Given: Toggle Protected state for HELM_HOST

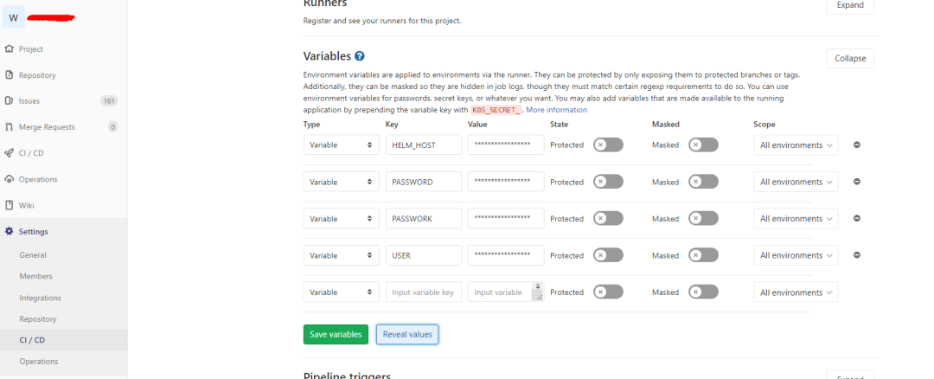Looking at the screenshot, I should pos(608,145).
